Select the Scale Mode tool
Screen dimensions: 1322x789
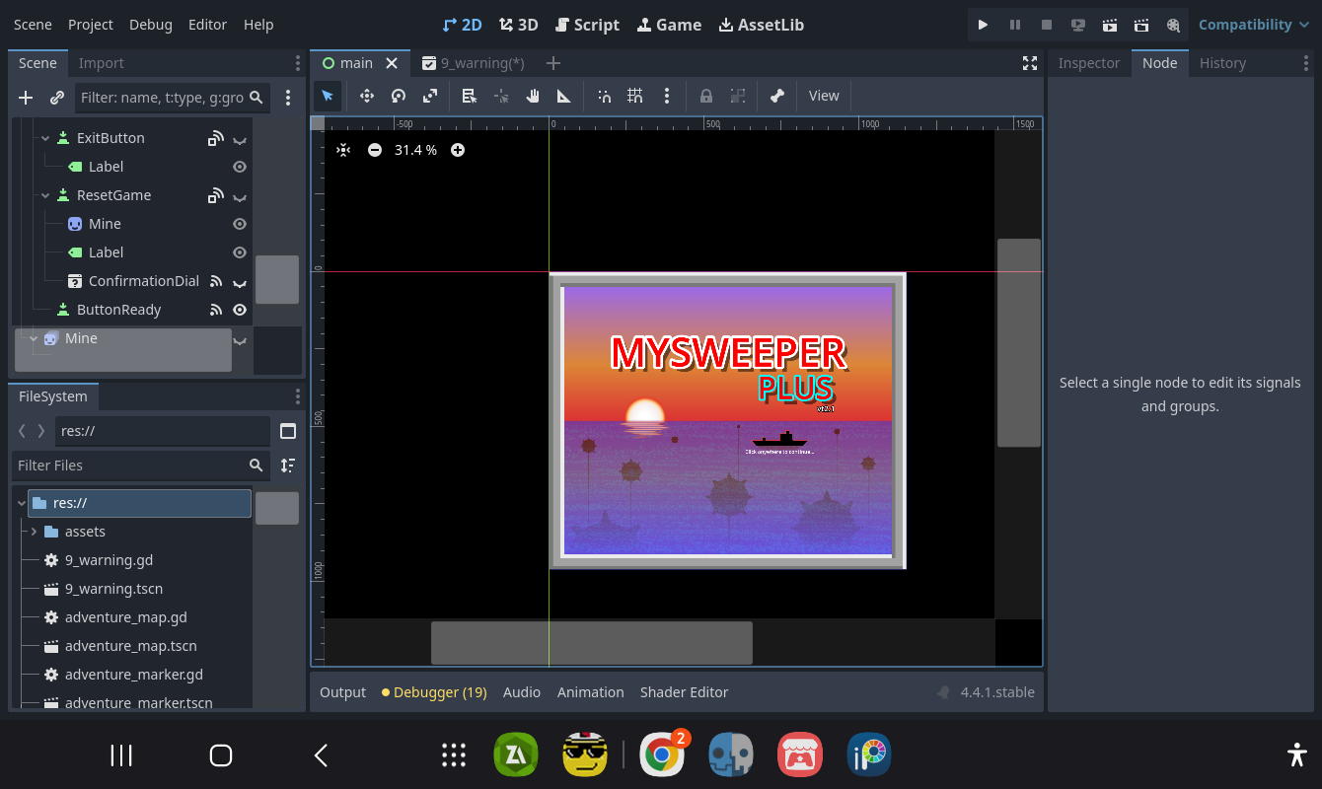point(430,96)
